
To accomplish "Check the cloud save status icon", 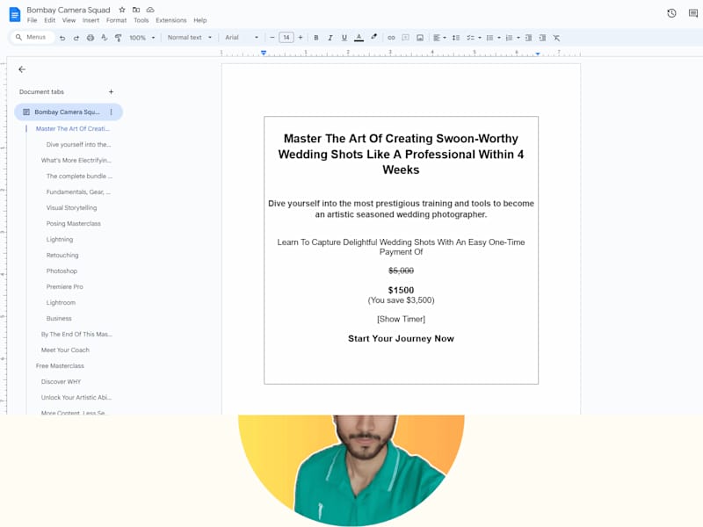I will coord(150,10).
